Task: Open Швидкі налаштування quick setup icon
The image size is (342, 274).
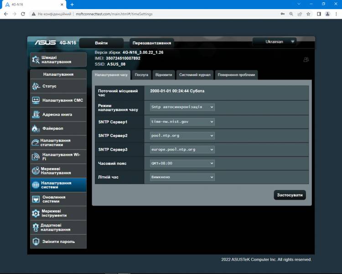Action: pos(36,59)
